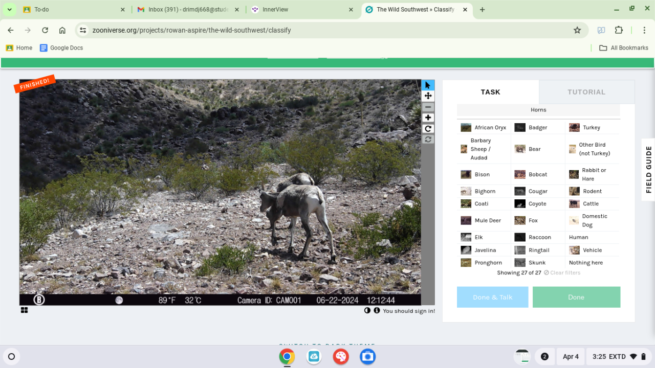Viewport: 655px width, 368px height.
Task: Choose Barbary Sheep / Audad option
Action: (484, 149)
